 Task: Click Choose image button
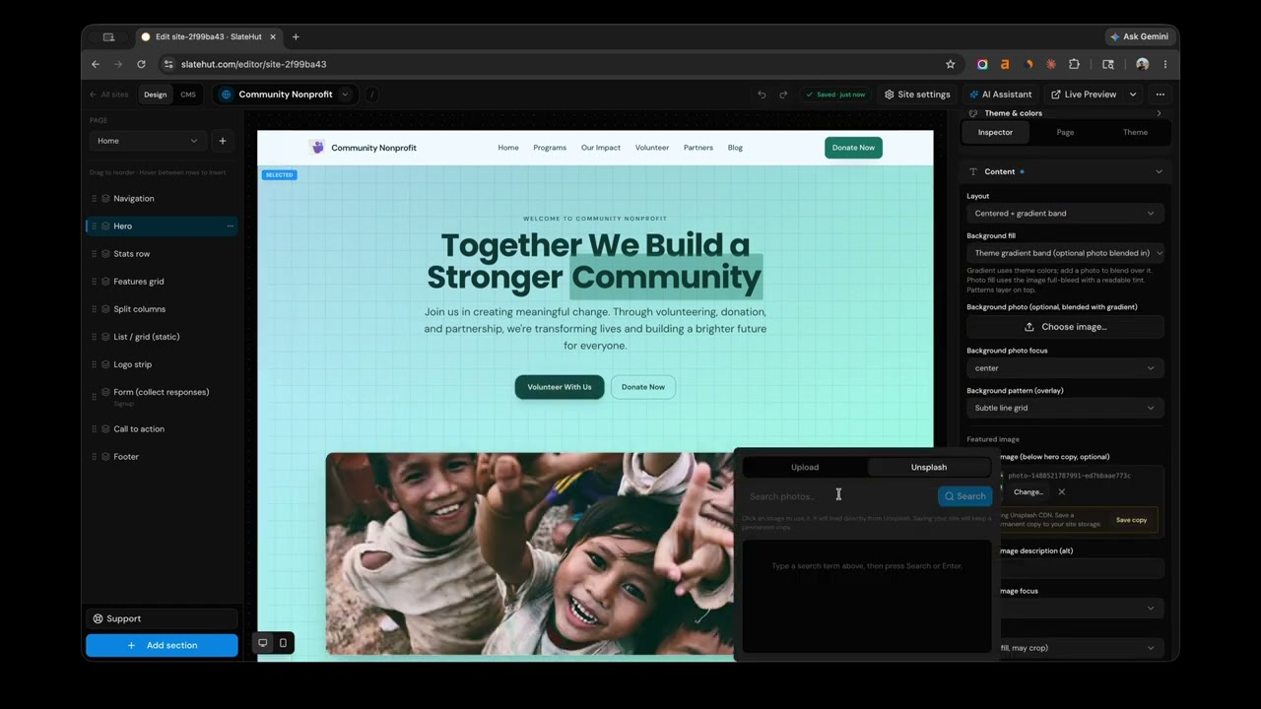coord(1065,327)
